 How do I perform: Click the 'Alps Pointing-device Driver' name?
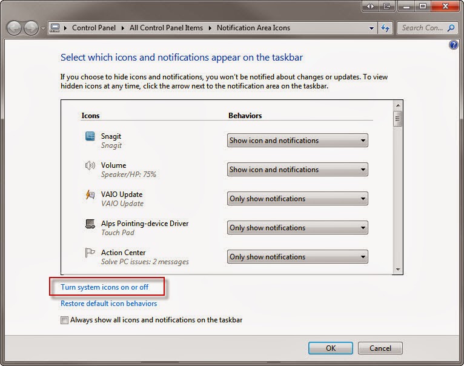(x=145, y=224)
